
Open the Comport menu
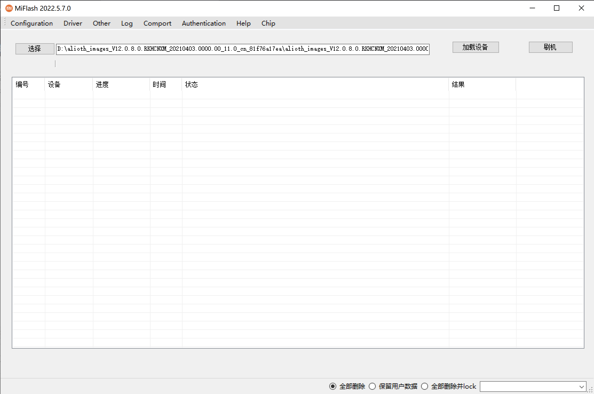click(157, 23)
